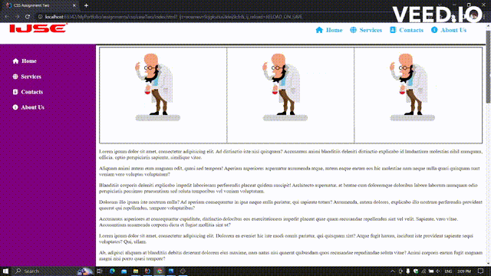
Task: Click the page vertical scrollbar thumb
Action: (x=488, y=67)
